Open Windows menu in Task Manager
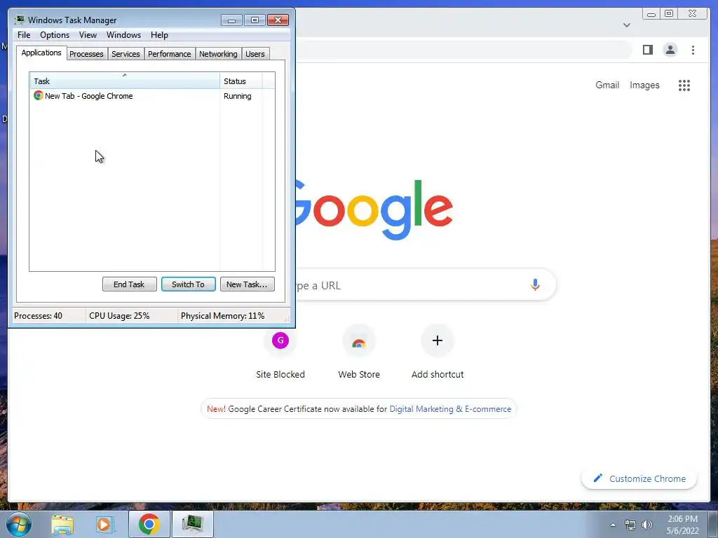The width and height of the screenshot is (718, 538). 123,35
